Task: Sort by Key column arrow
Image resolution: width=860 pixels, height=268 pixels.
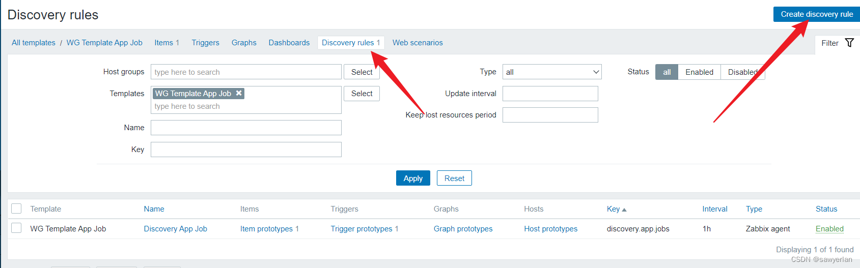Action: (x=624, y=210)
